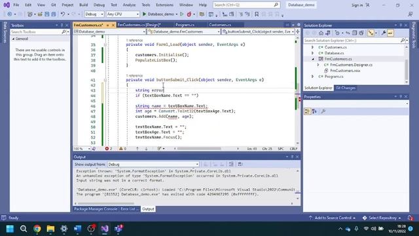Viewport: 419px width, 236px height.
Task: Toggle auto-hide pin on Output panel
Action: coord(292,157)
